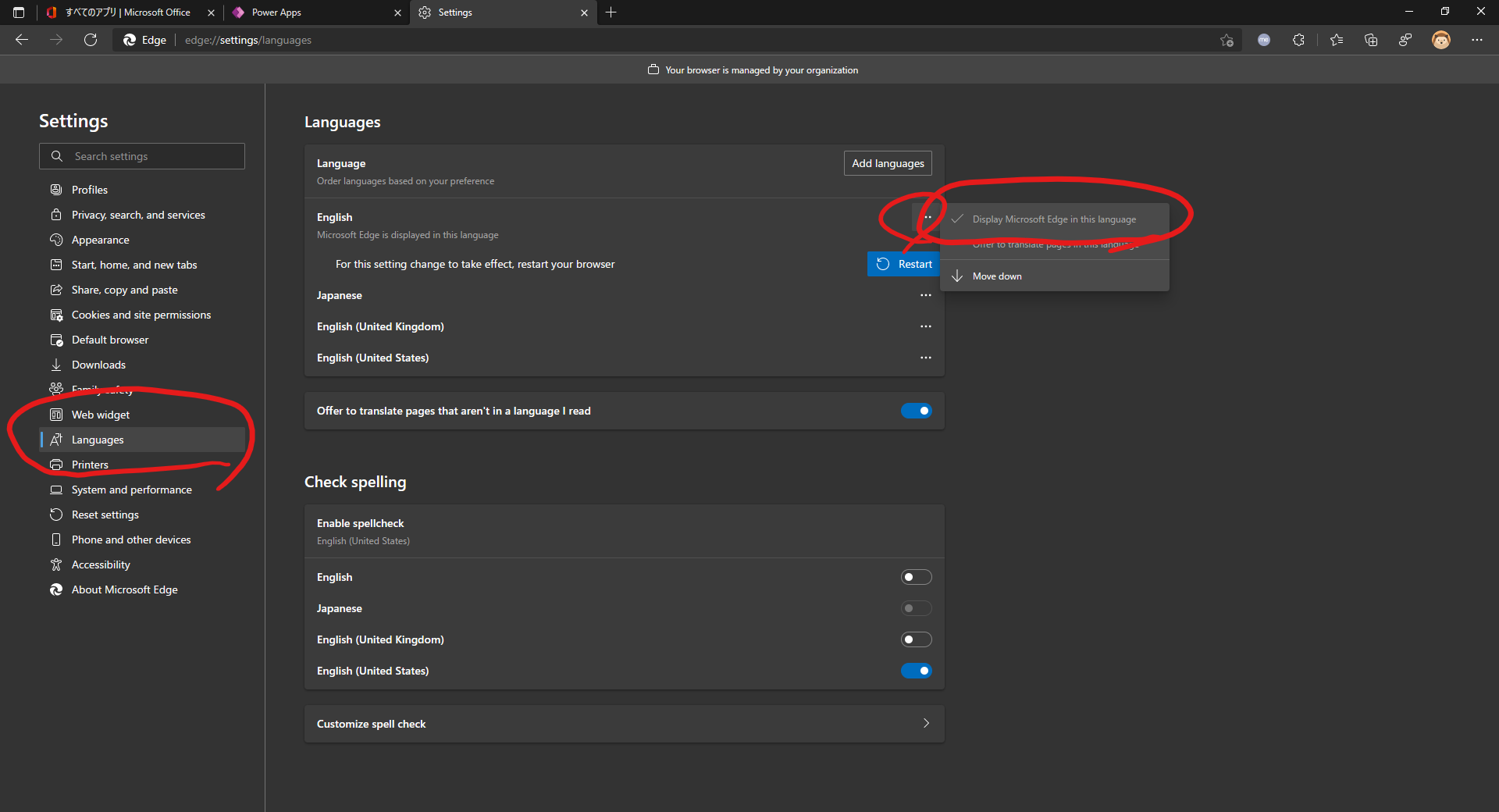Enable spellcheck for English
1499x812 pixels.
(x=917, y=577)
